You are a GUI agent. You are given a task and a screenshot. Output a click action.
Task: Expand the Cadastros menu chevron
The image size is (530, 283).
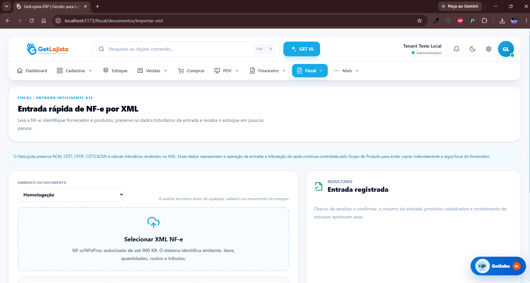pyautogui.click(x=90, y=71)
